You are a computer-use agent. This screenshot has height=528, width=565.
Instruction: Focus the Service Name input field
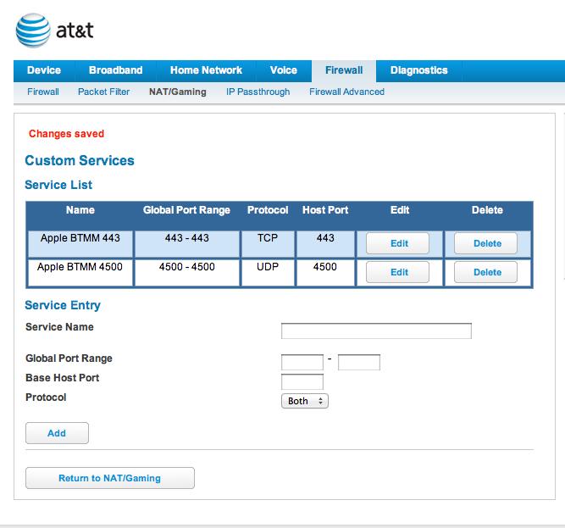(x=376, y=331)
